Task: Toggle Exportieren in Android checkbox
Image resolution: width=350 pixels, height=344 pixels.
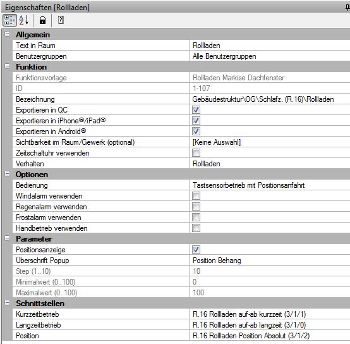Action: tap(196, 131)
